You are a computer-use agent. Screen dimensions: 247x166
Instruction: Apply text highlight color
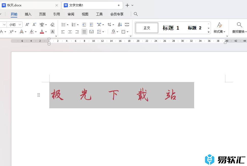(x=32, y=32)
